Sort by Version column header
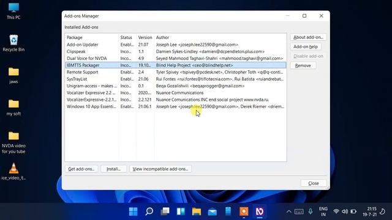Viewport: 392px width, 220px height. (145, 37)
